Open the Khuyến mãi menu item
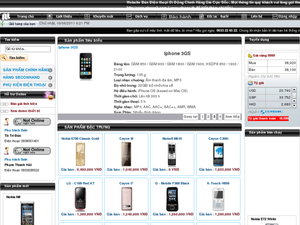300x225 pixels. [x=103, y=17]
